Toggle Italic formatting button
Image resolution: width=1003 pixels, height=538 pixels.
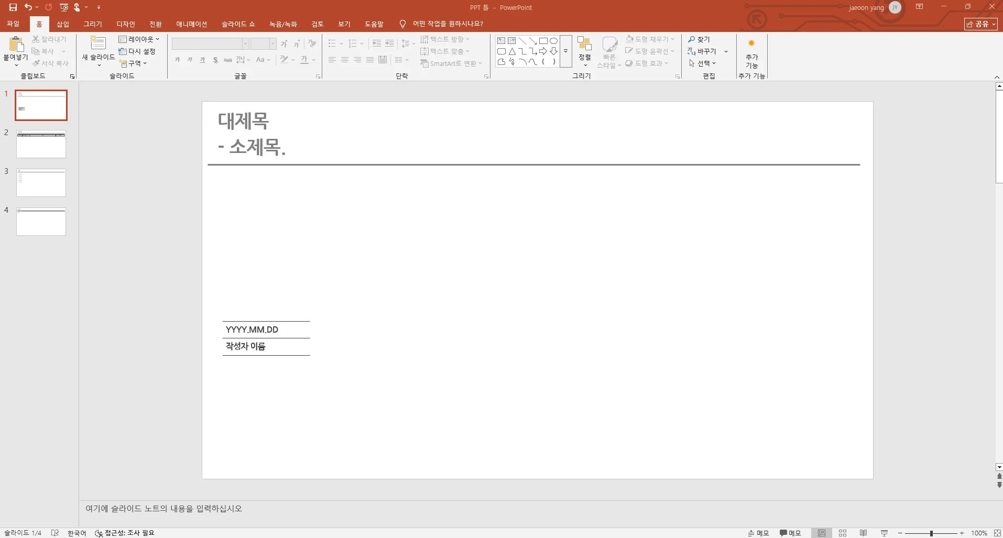(190, 60)
